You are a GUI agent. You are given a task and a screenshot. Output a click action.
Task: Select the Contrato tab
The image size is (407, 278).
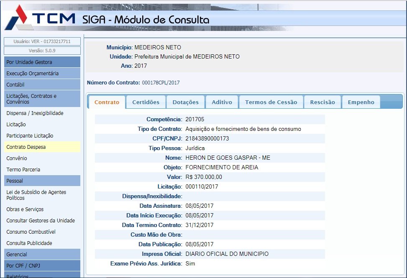coord(107,102)
